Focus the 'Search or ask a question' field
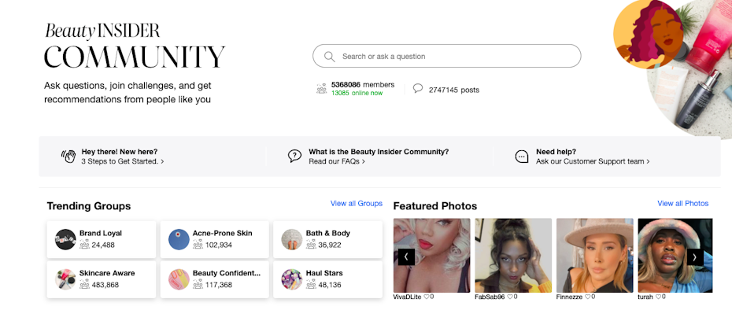 [447, 56]
